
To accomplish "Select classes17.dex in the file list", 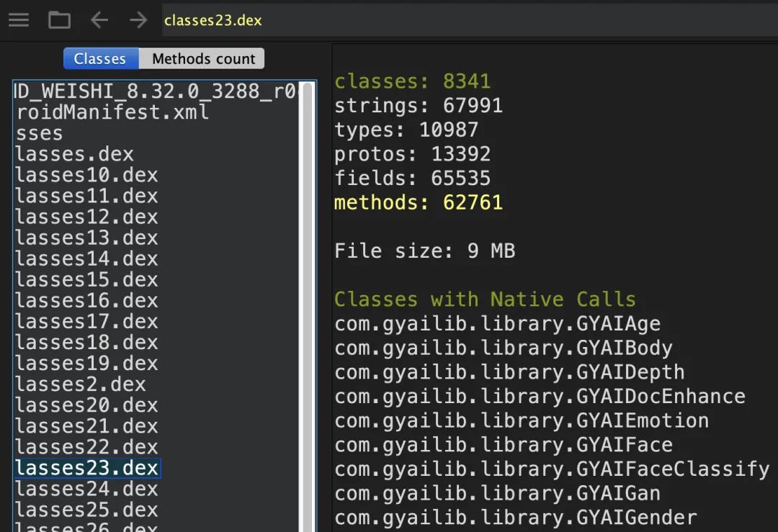I will coord(86,321).
